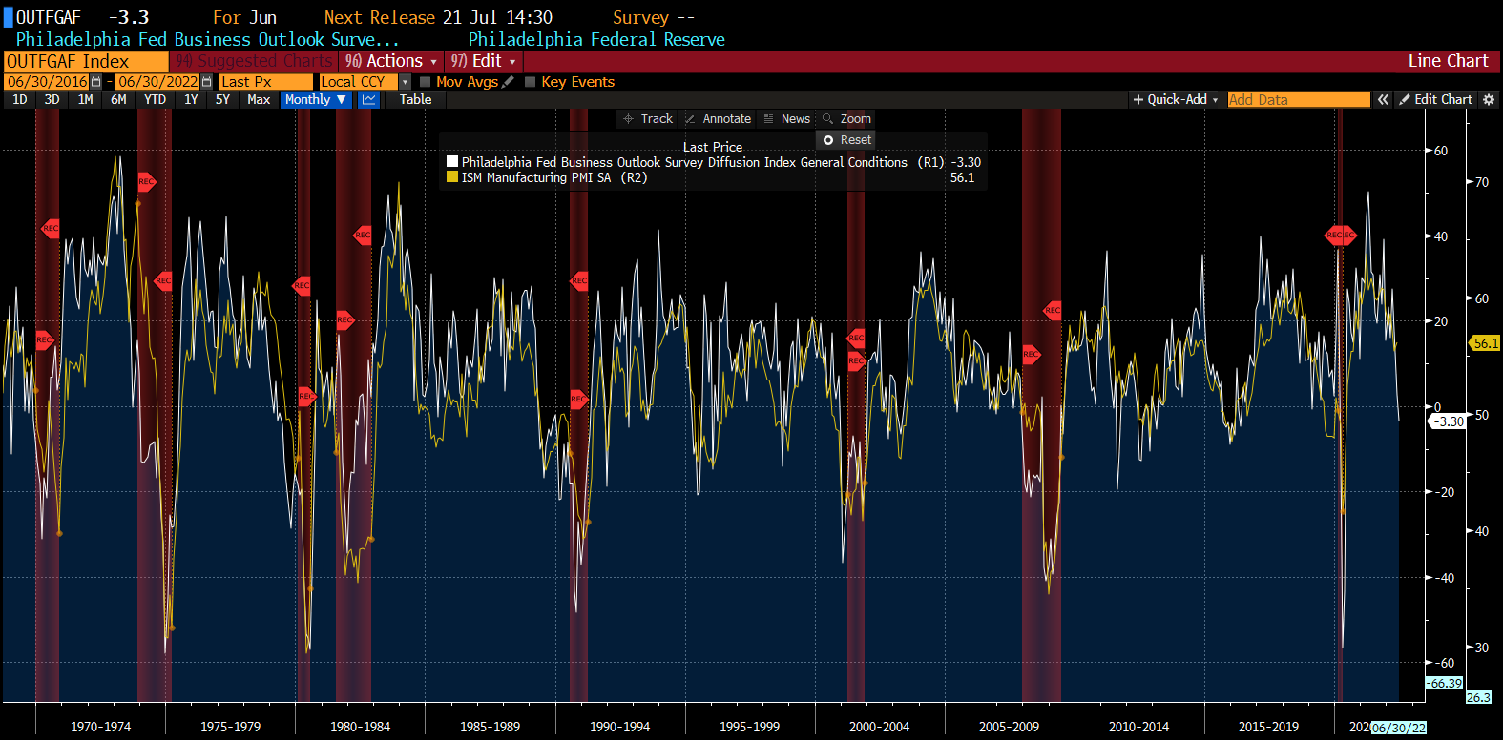The width and height of the screenshot is (1503, 740).
Task: Click yellow ISM Manufacturing PMI legend swatch
Action: (452, 176)
